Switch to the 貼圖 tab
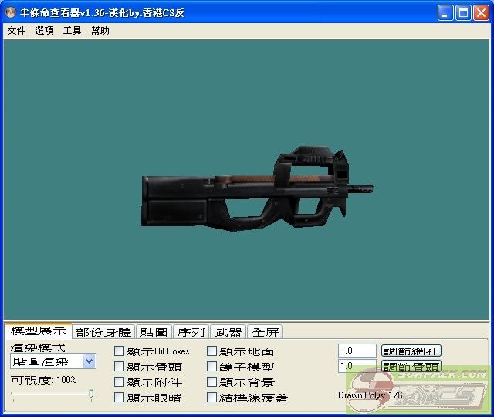 coord(154,332)
